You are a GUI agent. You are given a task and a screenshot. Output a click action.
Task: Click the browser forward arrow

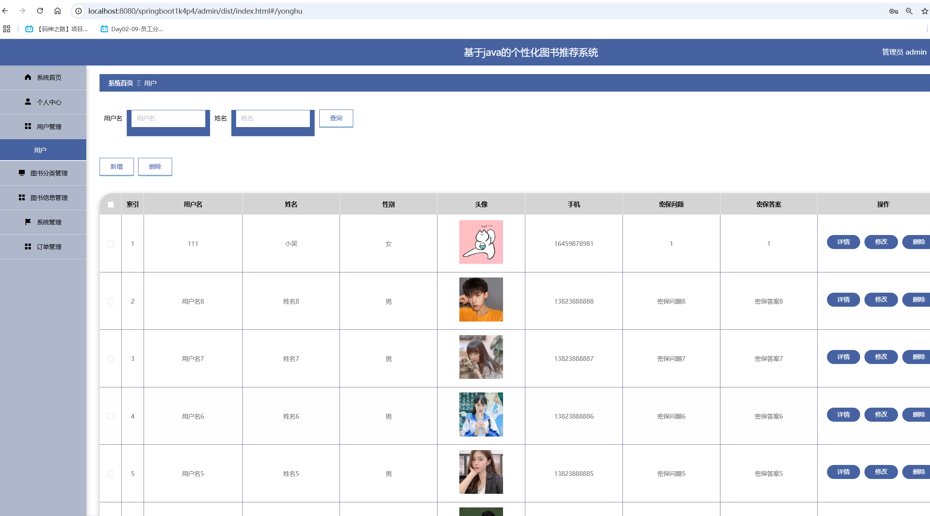(22, 11)
